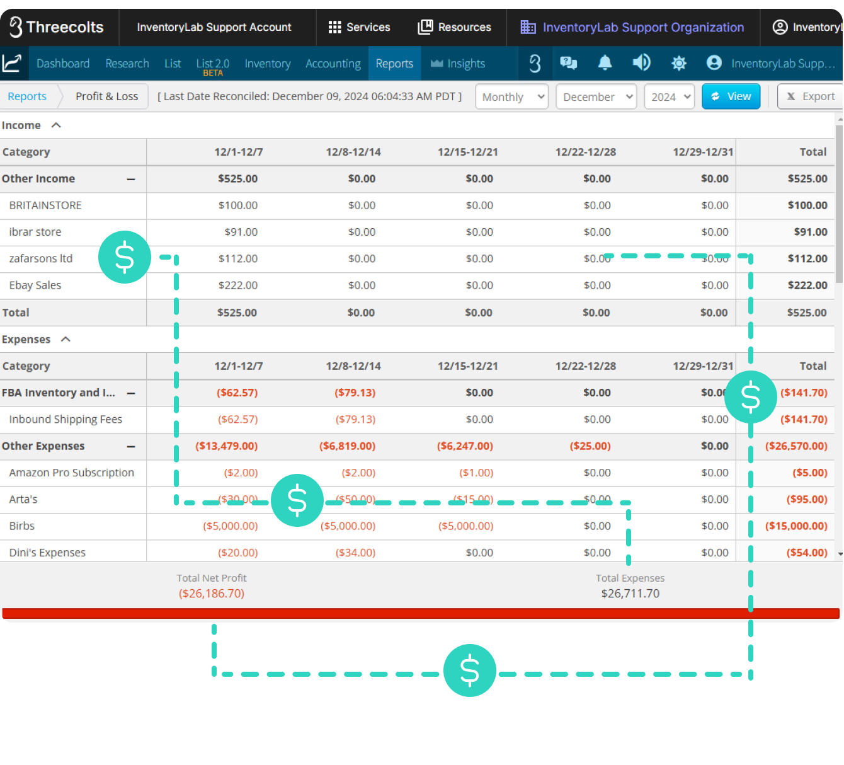Select the BRITAINSTORE row label
The width and height of the screenshot is (844, 765).
pos(45,205)
